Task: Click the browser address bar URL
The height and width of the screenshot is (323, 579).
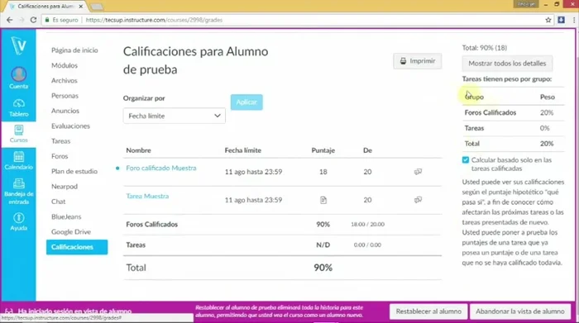Action: (154, 20)
